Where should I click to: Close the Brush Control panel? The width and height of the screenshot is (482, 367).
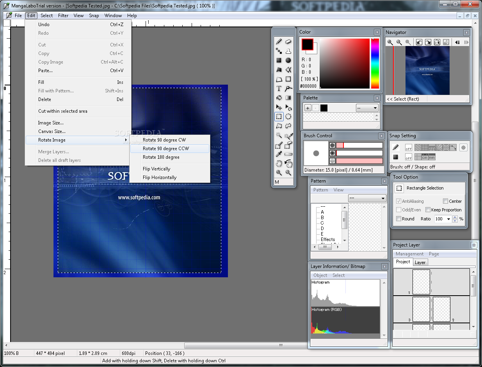click(381, 136)
